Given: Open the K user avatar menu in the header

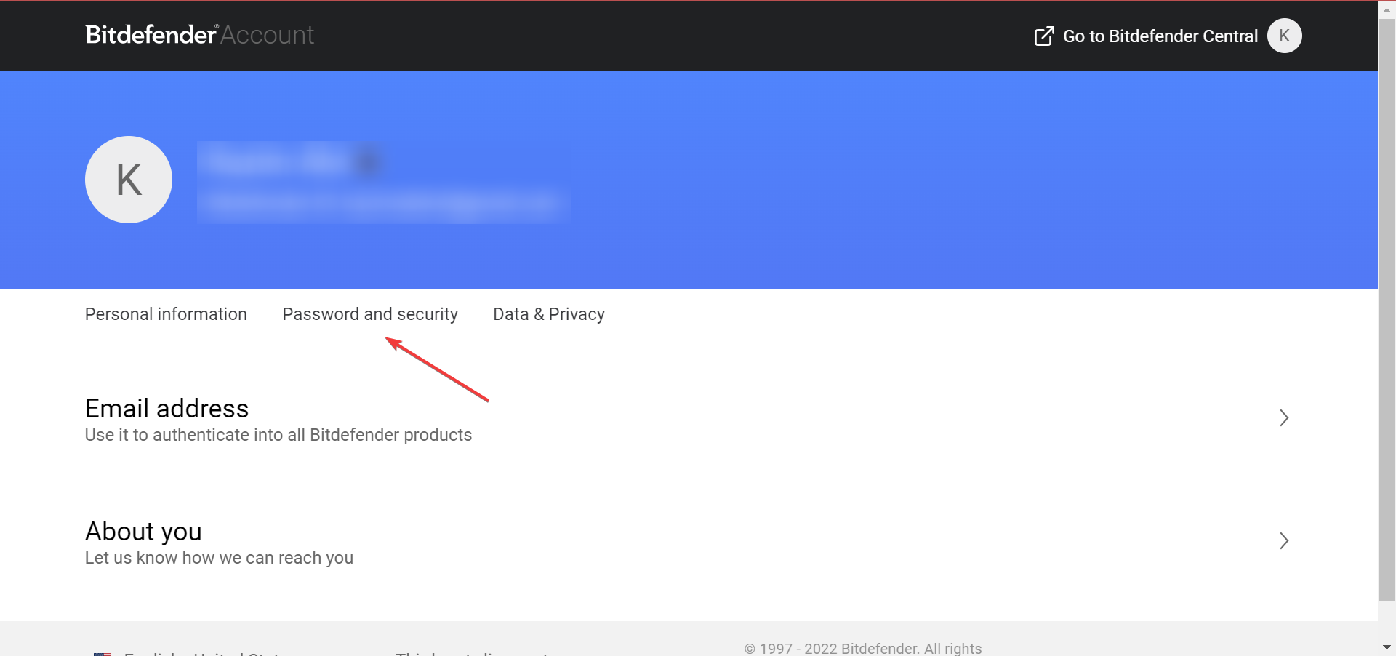Looking at the screenshot, I should (1284, 36).
